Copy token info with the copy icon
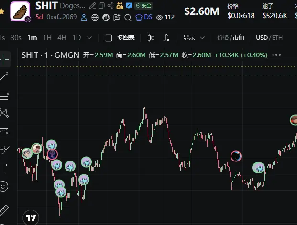Screen dimensions: 297x225 click(101, 6)
